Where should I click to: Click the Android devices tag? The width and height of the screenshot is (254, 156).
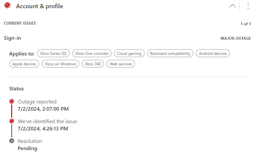click(213, 53)
